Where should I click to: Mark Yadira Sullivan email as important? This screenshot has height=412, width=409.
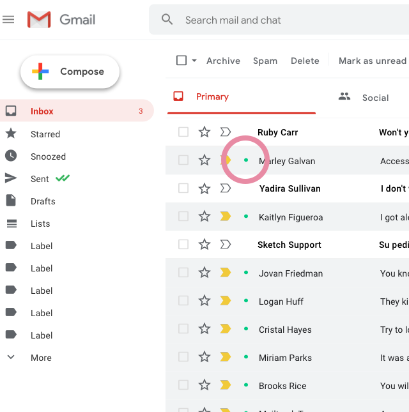(225, 188)
